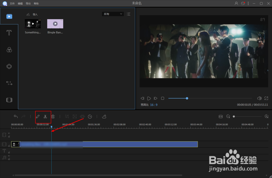Click the 导入 import button

coord(32,15)
